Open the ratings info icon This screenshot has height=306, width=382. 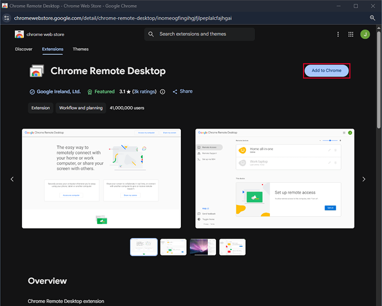coord(162,92)
